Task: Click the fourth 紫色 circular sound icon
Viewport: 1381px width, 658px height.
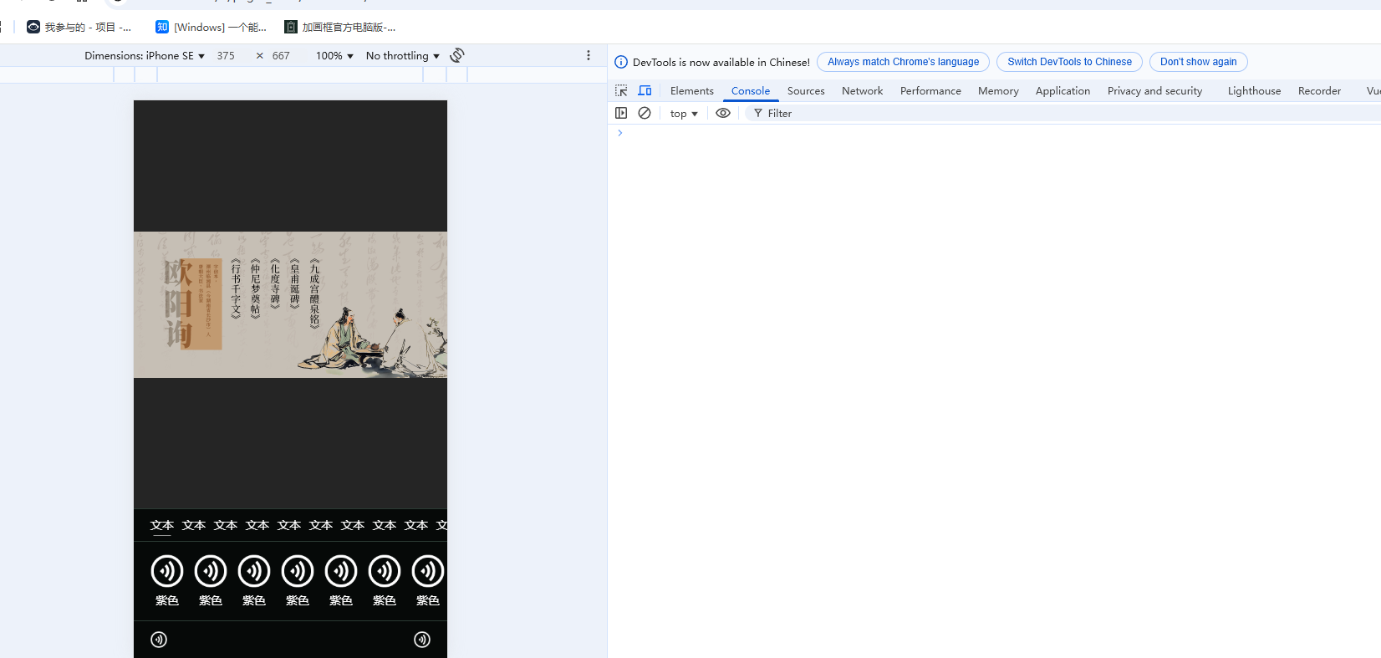Action: click(298, 571)
